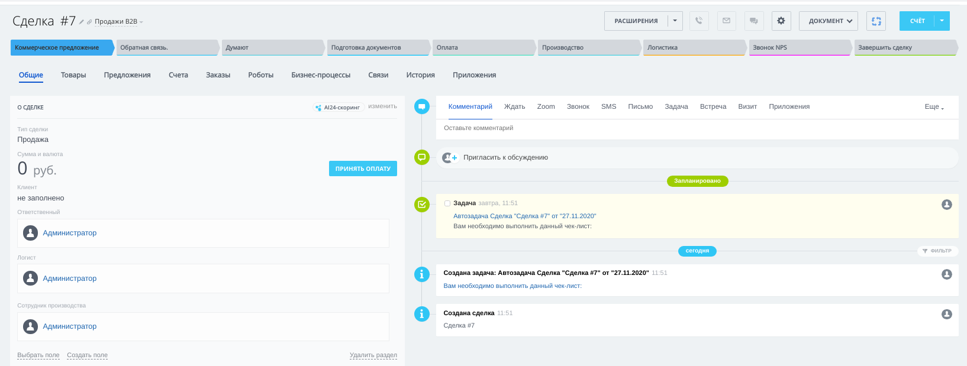The height and width of the screenshot is (366, 967).
Task: Click the pencil icon next to Сделка #7
Action: [82, 22]
